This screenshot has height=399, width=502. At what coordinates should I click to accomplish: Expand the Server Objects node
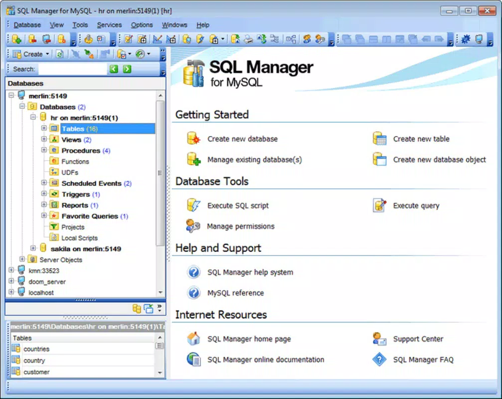22,259
